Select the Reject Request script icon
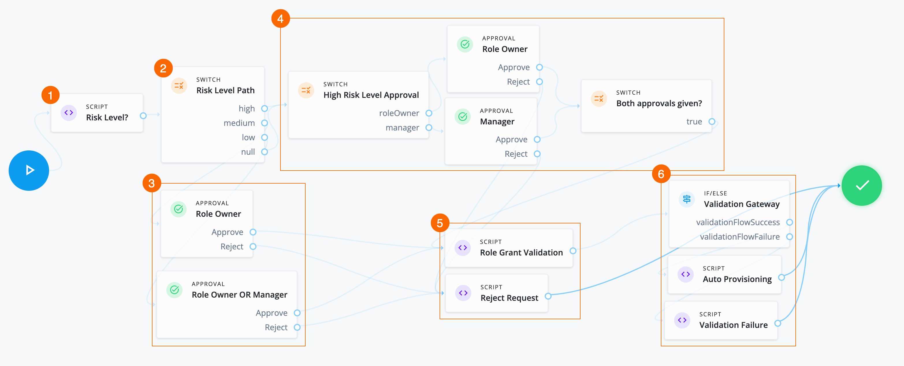 pos(463,293)
